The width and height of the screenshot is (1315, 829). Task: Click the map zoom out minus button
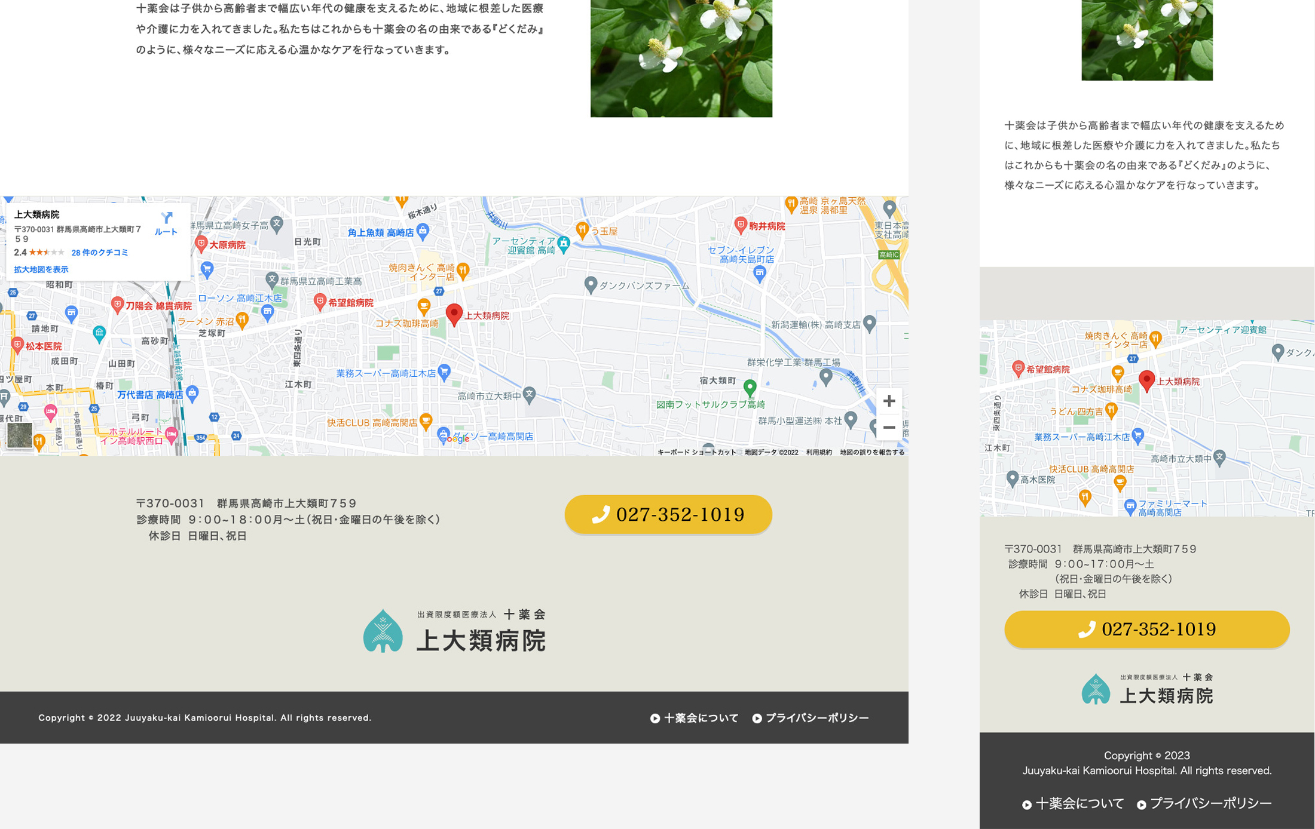point(889,428)
